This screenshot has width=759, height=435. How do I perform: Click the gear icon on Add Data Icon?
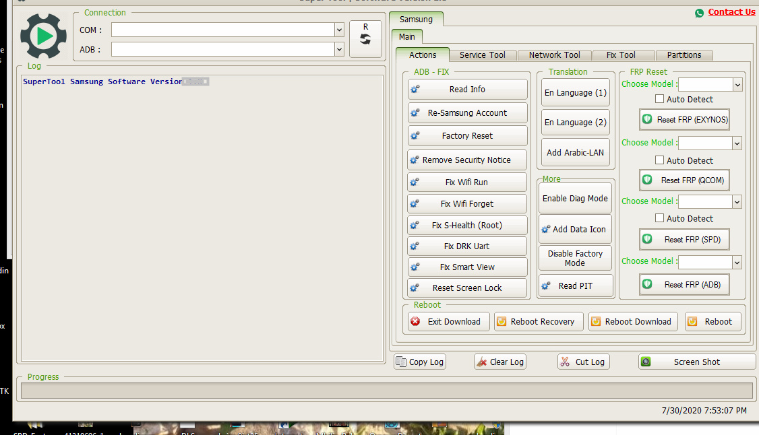(x=545, y=229)
